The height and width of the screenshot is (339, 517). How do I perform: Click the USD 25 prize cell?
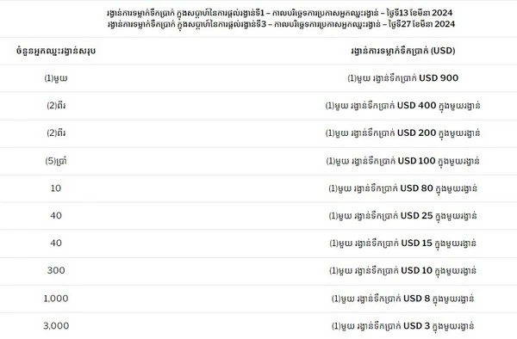coord(402,216)
